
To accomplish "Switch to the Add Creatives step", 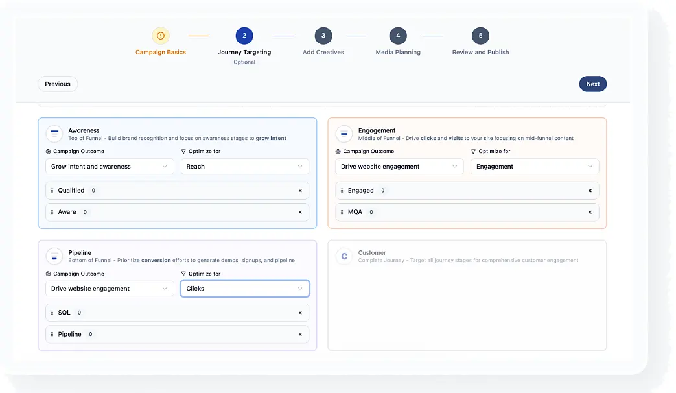I will (x=323, y=36).
